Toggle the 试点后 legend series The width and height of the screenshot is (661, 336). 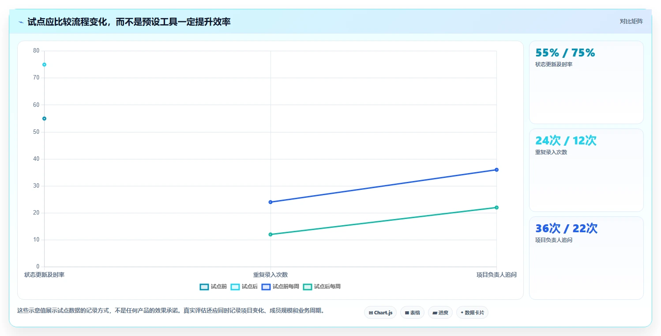tap(244, 287)
